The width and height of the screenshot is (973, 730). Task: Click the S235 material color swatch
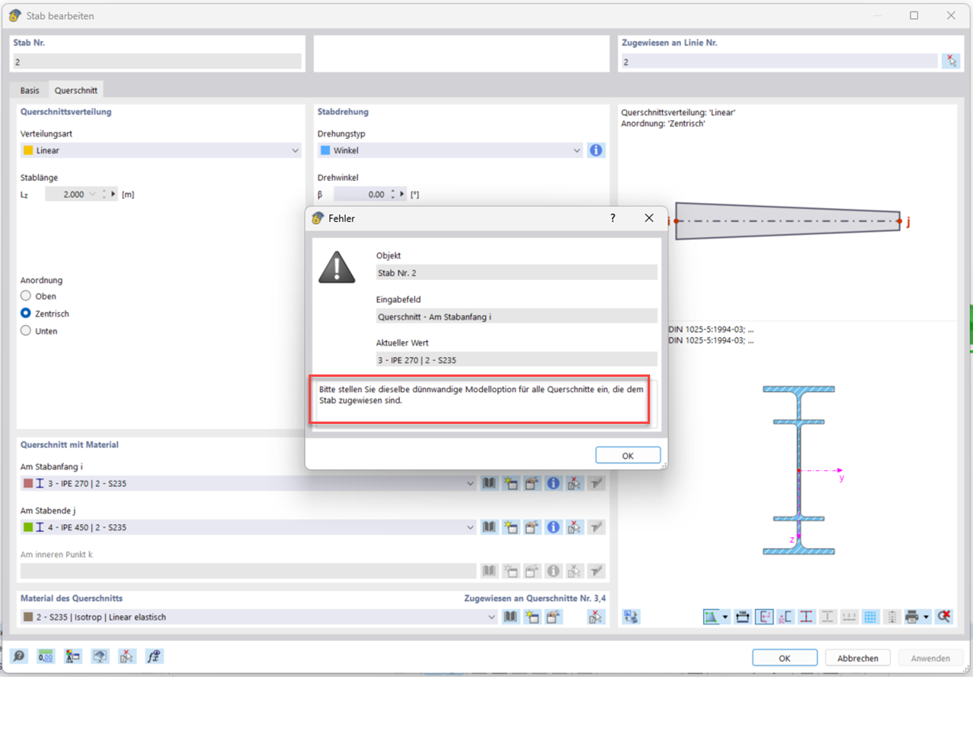pos(28,617)
